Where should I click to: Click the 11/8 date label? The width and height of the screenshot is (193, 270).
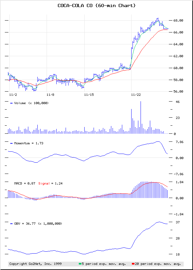click(x=50, y=95)
